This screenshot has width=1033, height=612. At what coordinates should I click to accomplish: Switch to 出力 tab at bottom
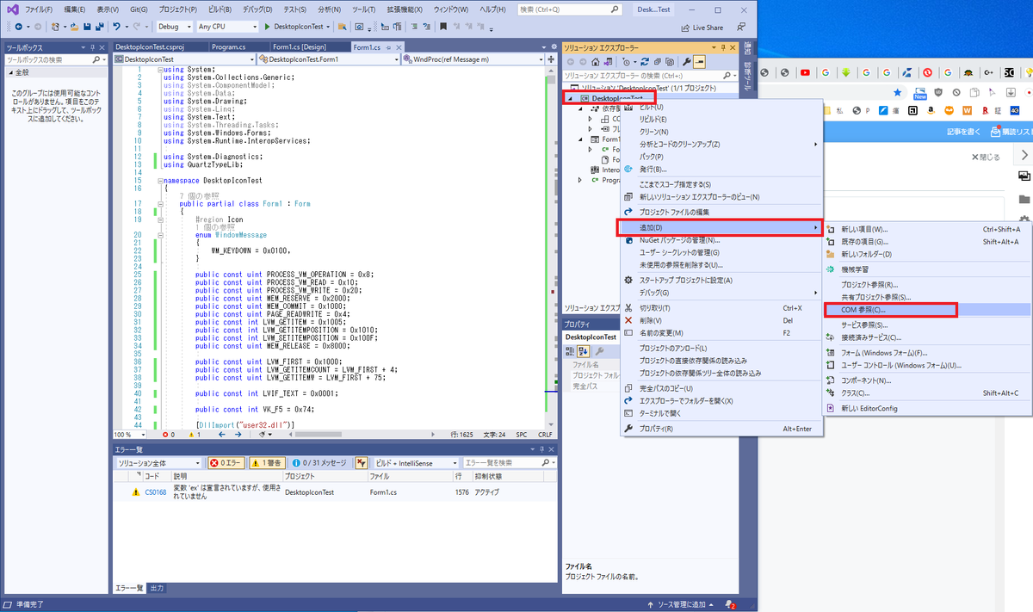click(x=158, y=588)
